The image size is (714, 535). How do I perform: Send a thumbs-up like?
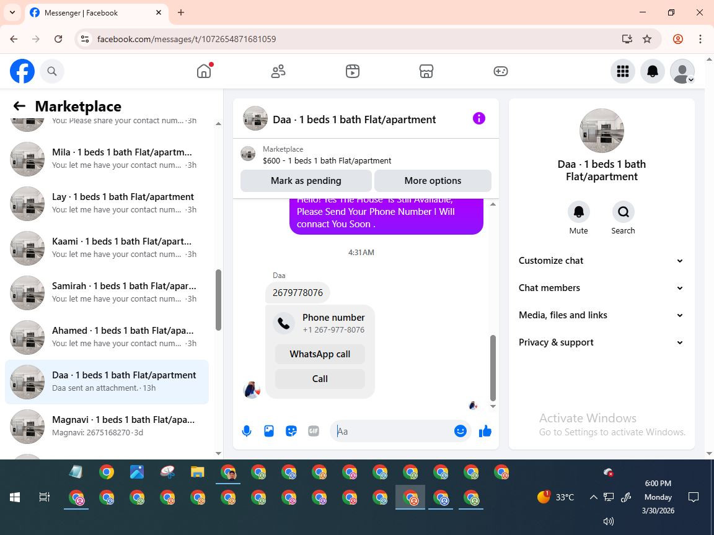[485, 431]
